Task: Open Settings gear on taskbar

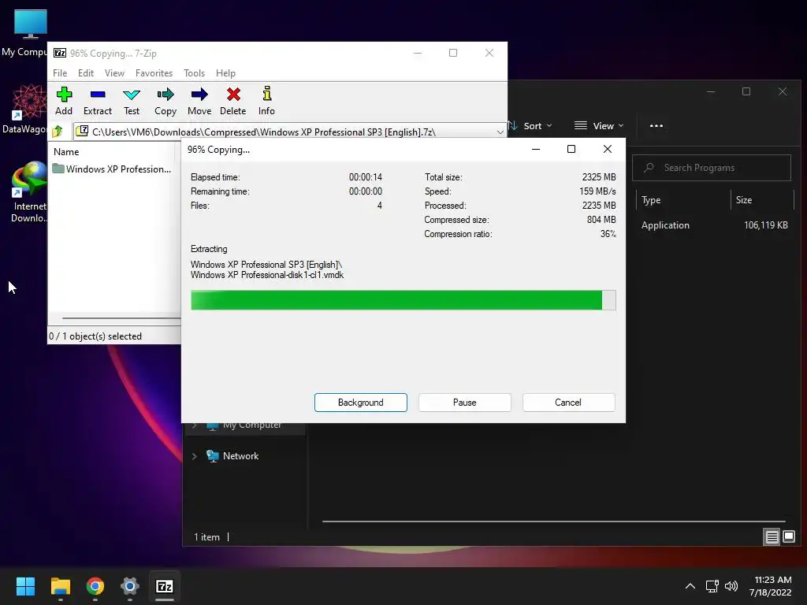Action: pyautogui.click(x=130, y=586)
